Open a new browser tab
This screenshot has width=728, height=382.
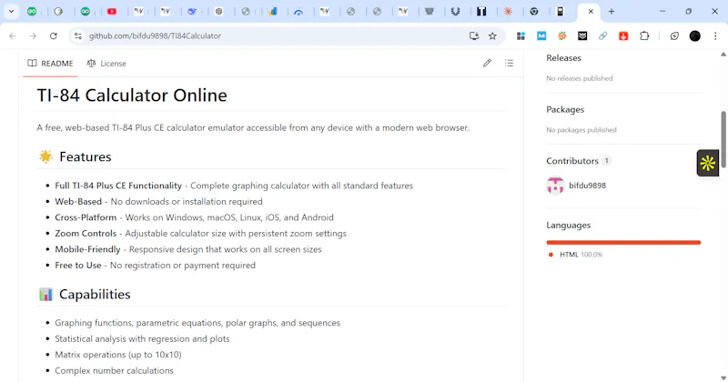[612, 12]
